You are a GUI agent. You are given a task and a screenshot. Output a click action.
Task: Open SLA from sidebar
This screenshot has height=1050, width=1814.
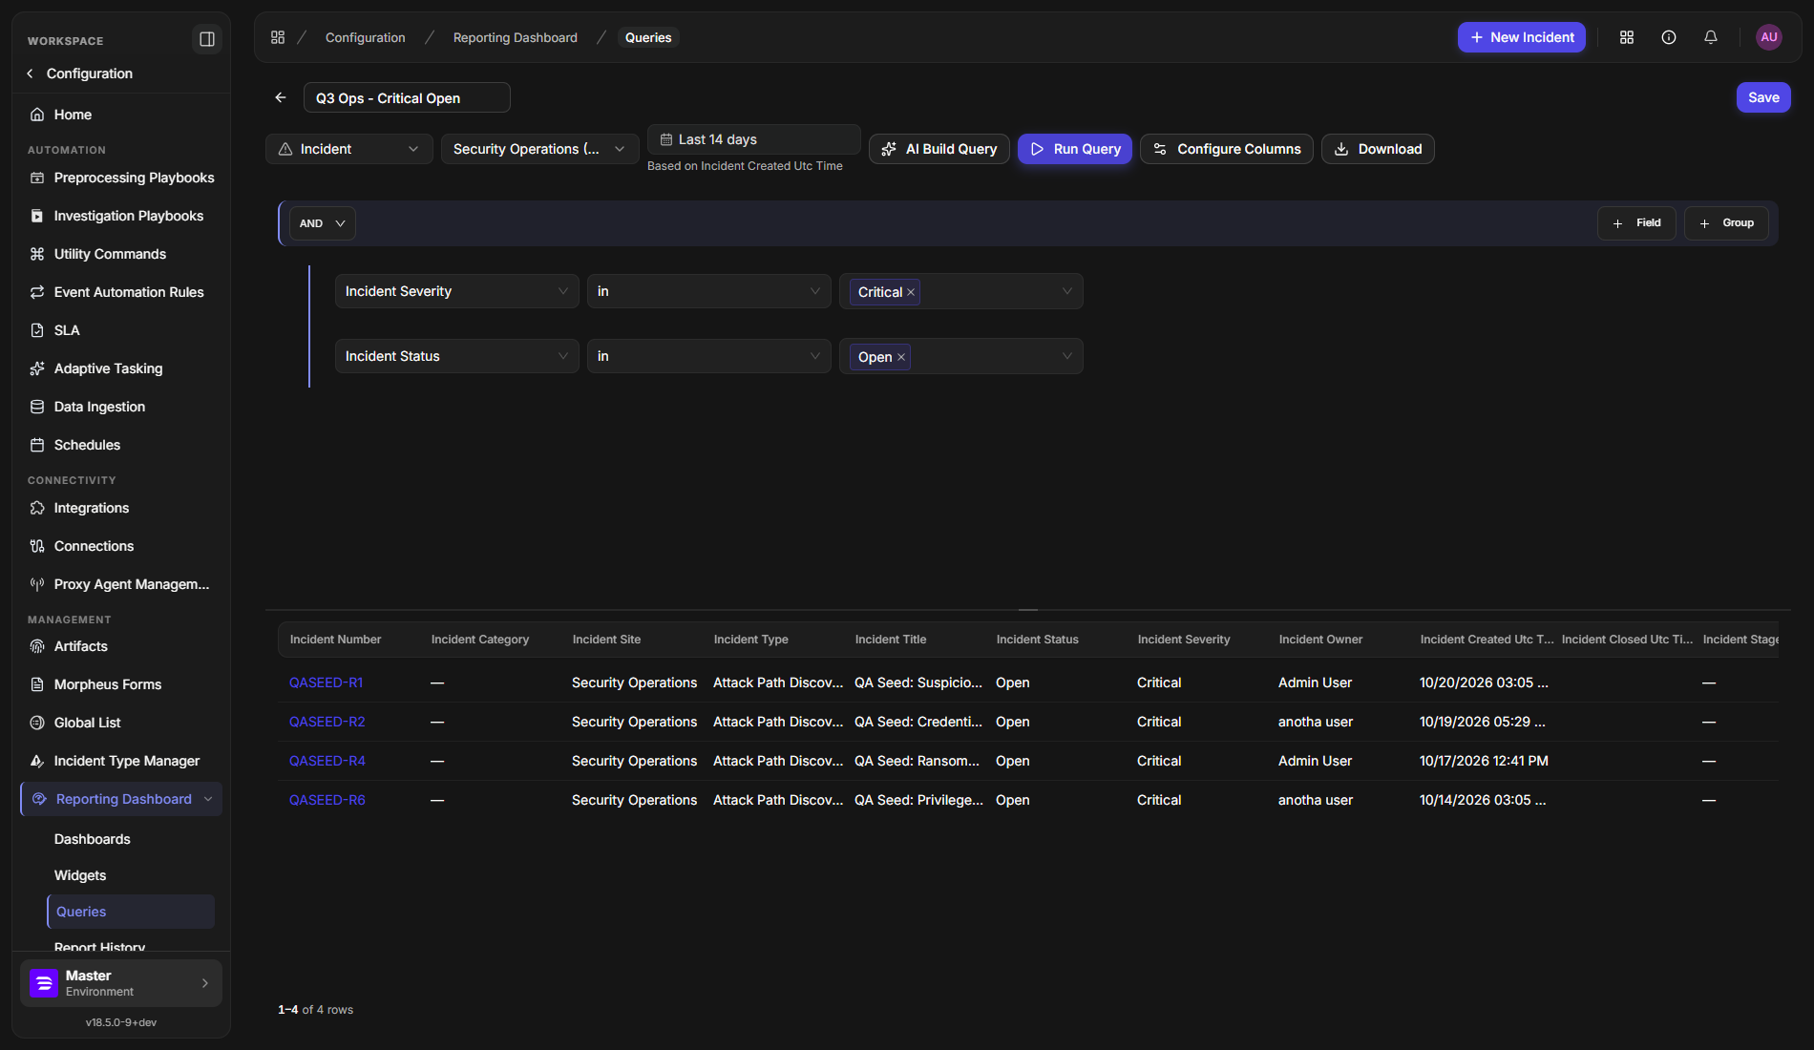(121, 330)
